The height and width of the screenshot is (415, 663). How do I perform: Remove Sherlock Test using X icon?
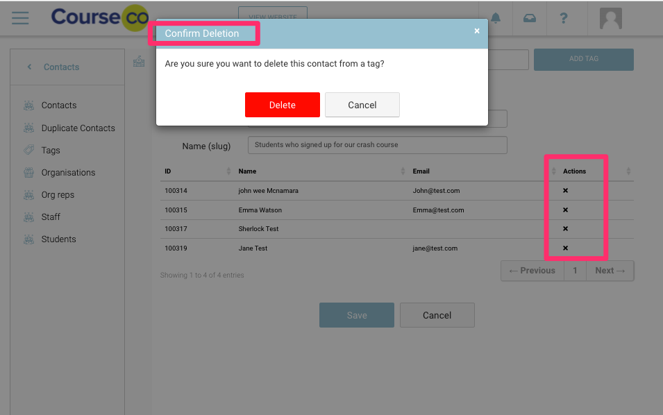point(565,229)
